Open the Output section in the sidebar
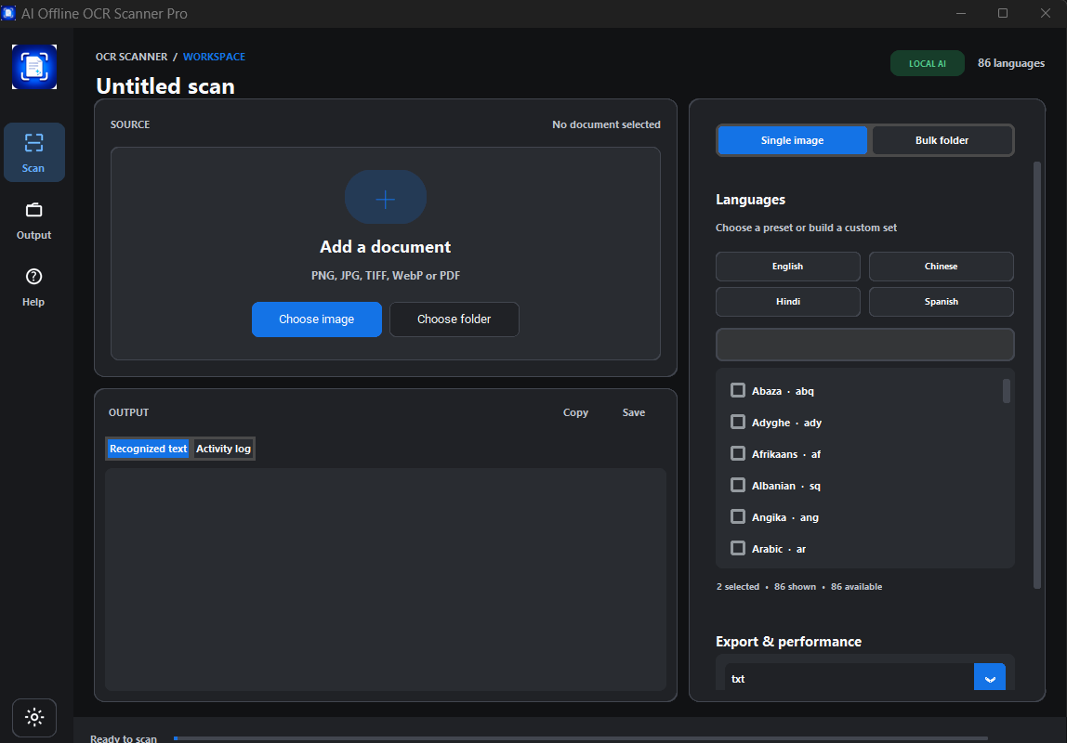The image size is (1067, 743). point(34,221)
